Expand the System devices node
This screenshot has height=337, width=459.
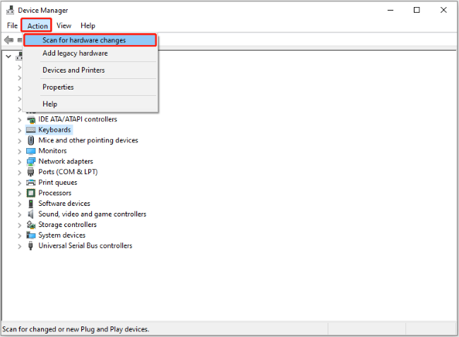point(20,235)
